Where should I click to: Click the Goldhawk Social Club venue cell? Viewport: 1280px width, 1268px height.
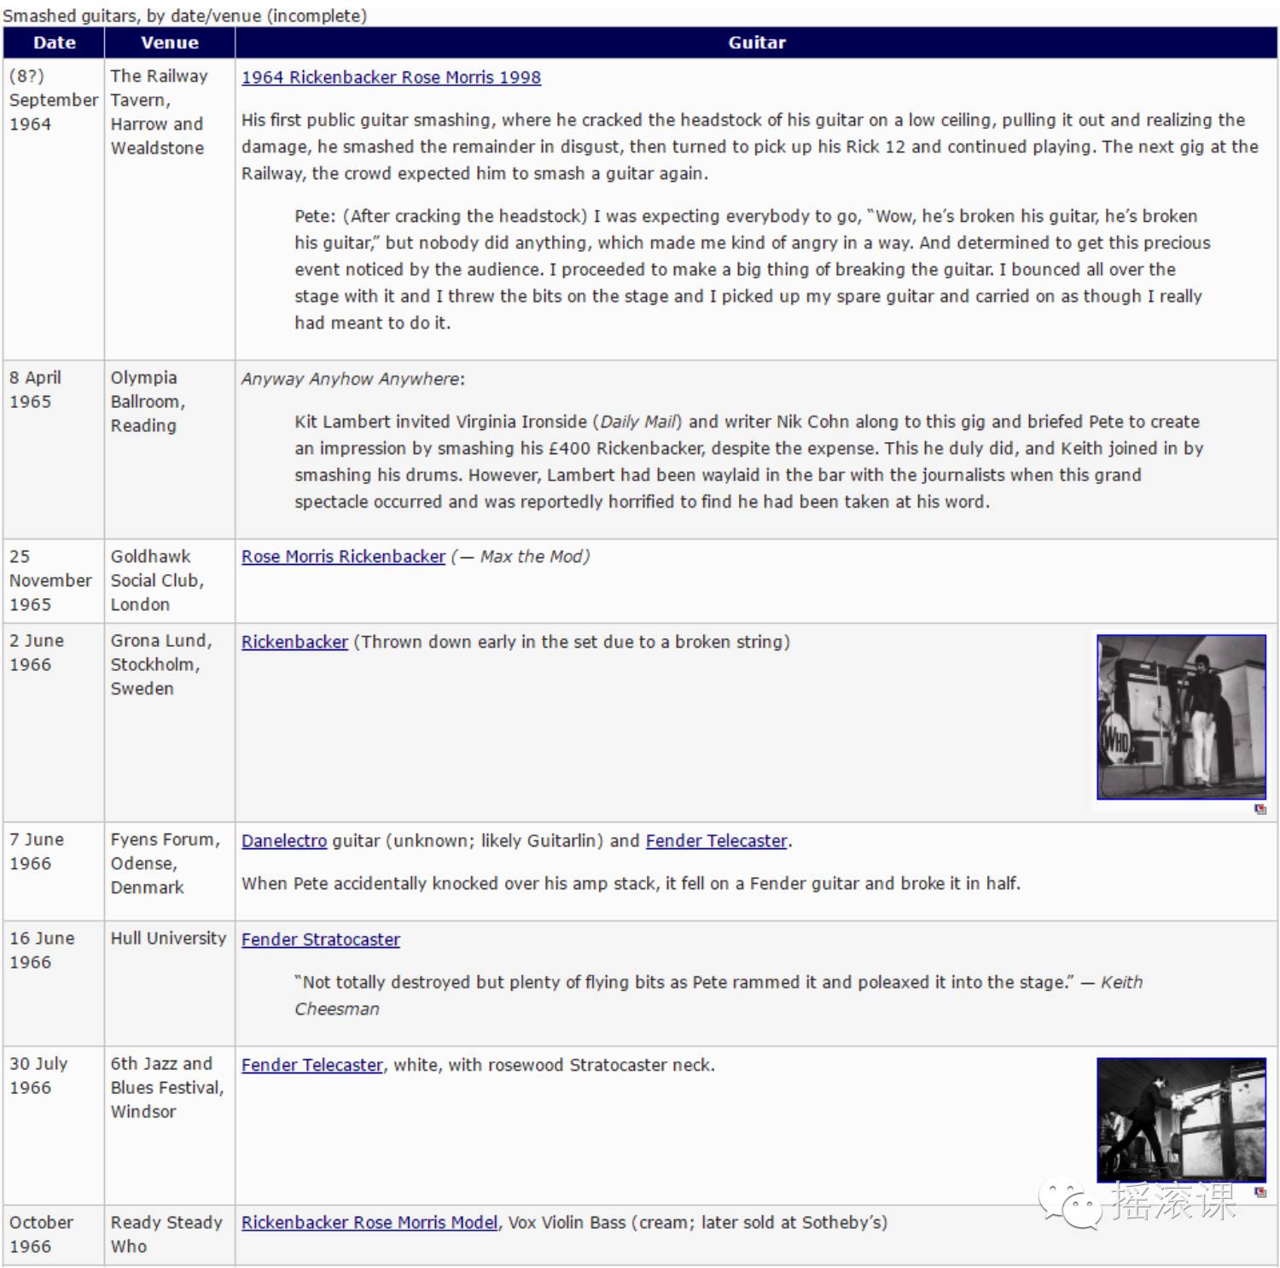(170, 580)
